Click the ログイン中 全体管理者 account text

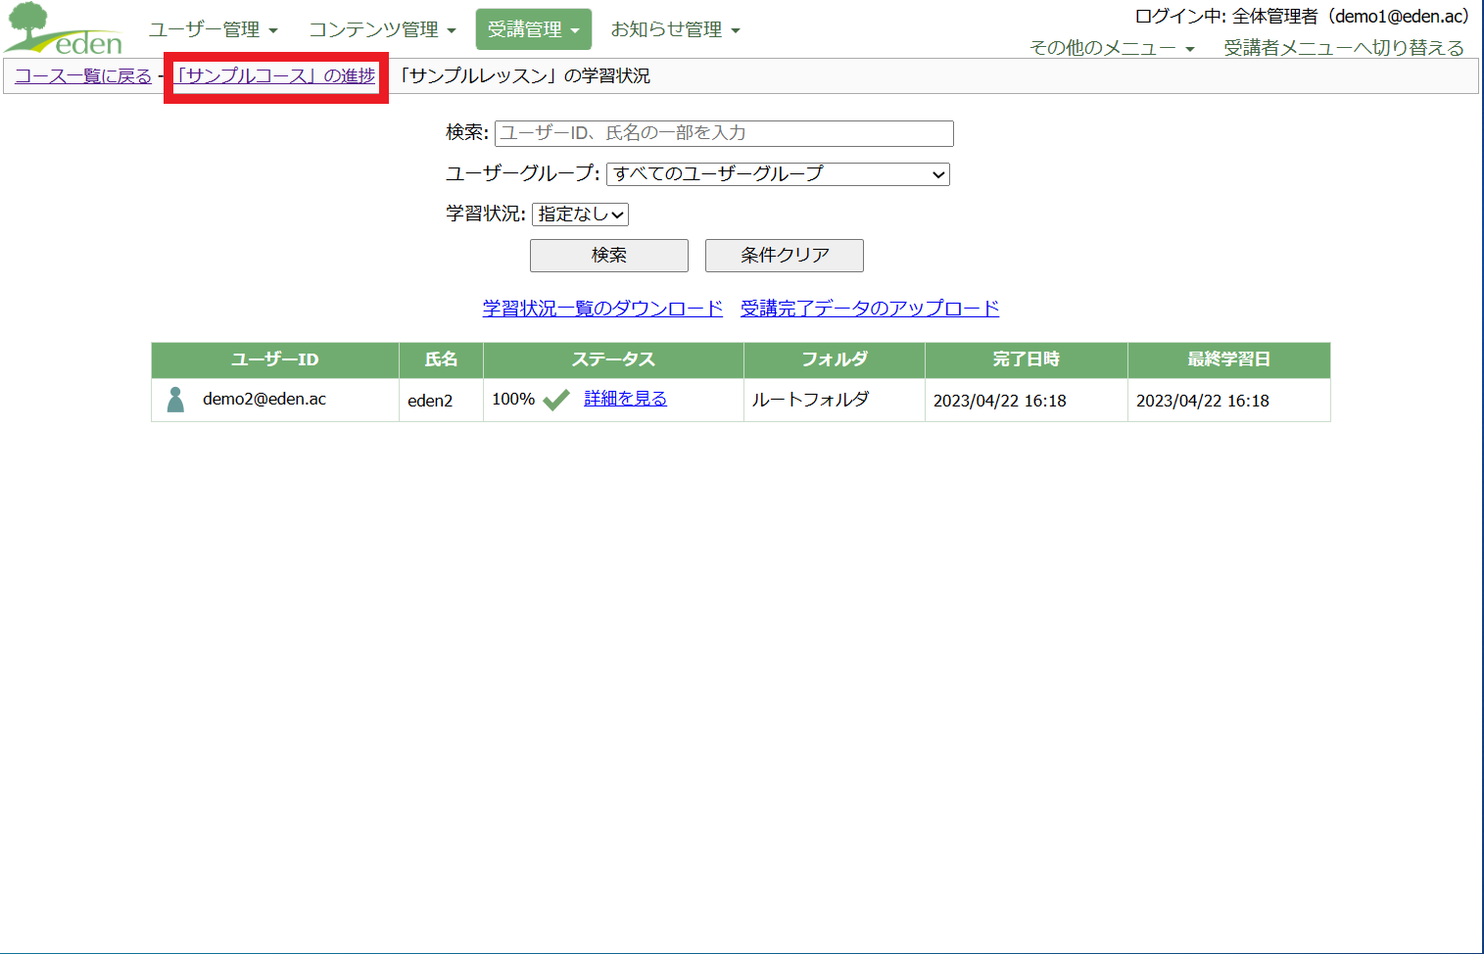coord(1302,17)
